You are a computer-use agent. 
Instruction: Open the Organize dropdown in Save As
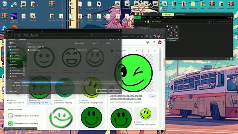click(12, 39)
